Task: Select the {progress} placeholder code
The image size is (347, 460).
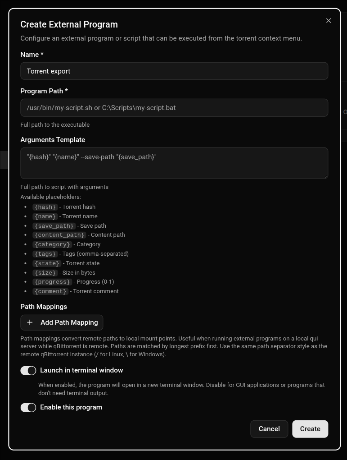Action: (x=52, y=282)
